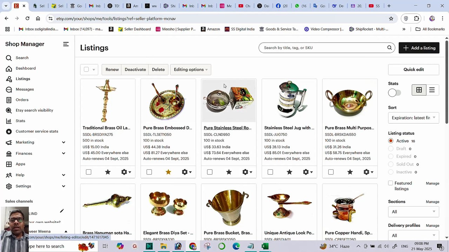Switch to the Seller Dashboard bookmark

click(x=134, y=29)
